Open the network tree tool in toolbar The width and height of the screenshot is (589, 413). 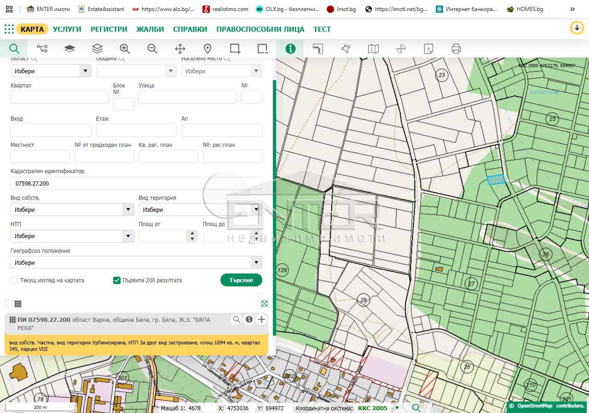pos(42,48)
